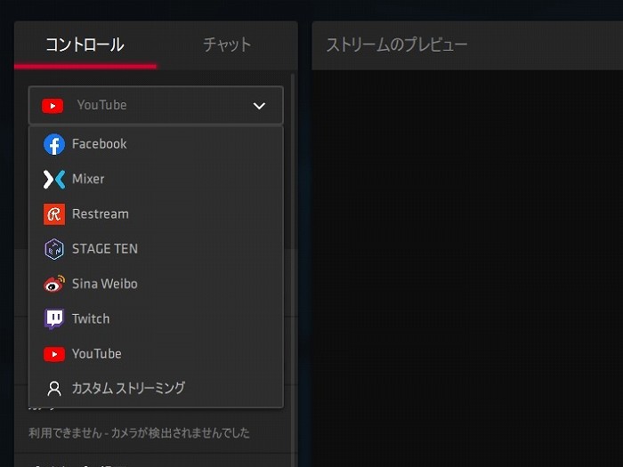
Task: Click the YouTube logo icon in the dropdown list
Action: [54, 354]
